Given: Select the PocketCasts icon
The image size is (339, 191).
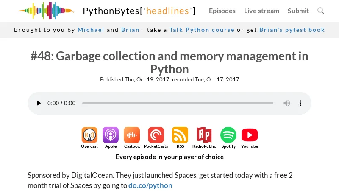Looking at the screenshot, I should [x=156, y=135].
